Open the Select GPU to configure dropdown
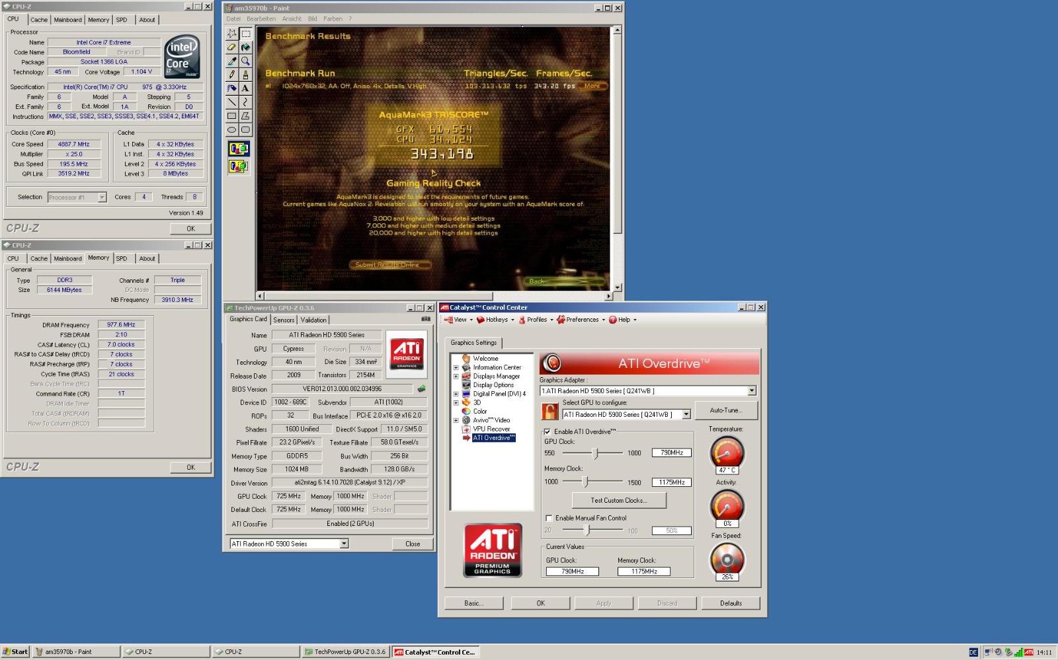Viewport: 1058px width, 660px height. pyautogui.click(x=686, y=414)
